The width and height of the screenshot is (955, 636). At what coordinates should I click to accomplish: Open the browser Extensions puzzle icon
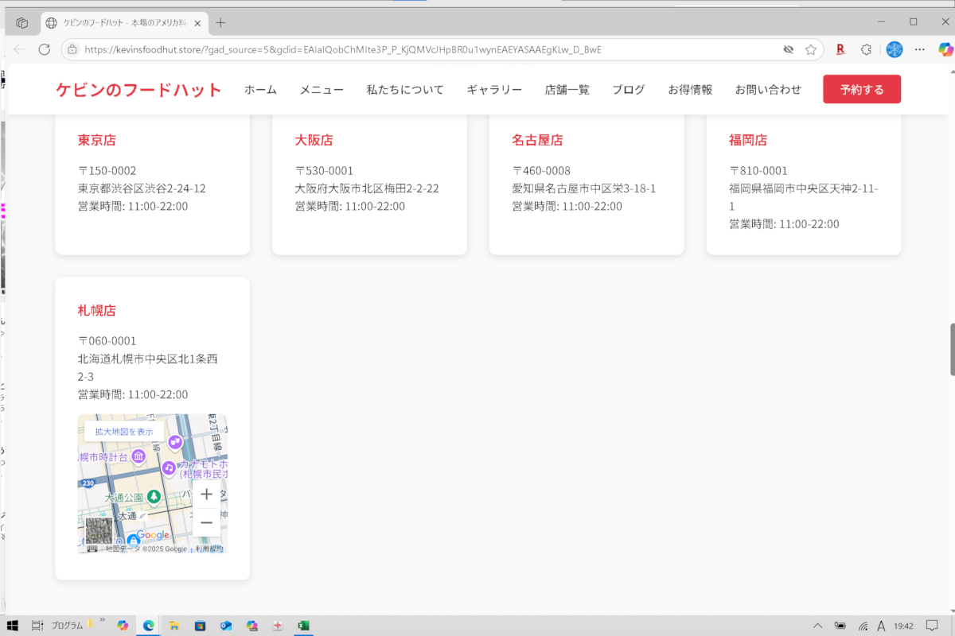click(866, 49)
